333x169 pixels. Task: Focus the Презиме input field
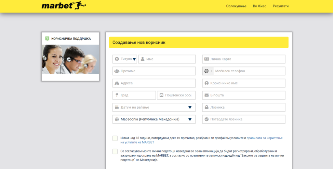[x=154, y=71]
